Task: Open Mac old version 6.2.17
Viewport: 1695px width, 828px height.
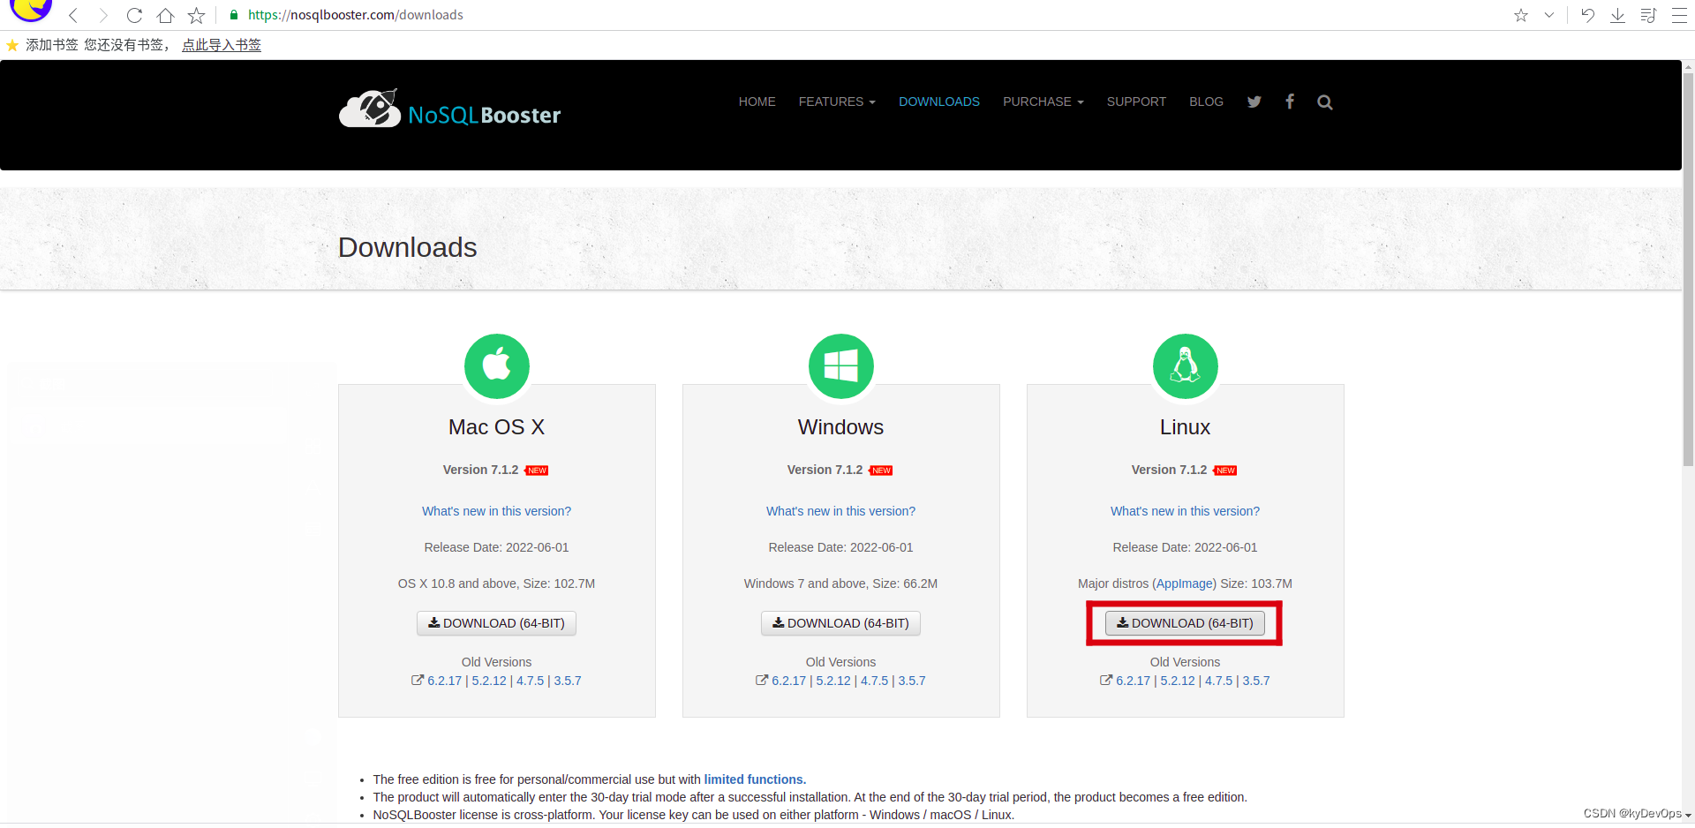Action: (x=444, y=681)
